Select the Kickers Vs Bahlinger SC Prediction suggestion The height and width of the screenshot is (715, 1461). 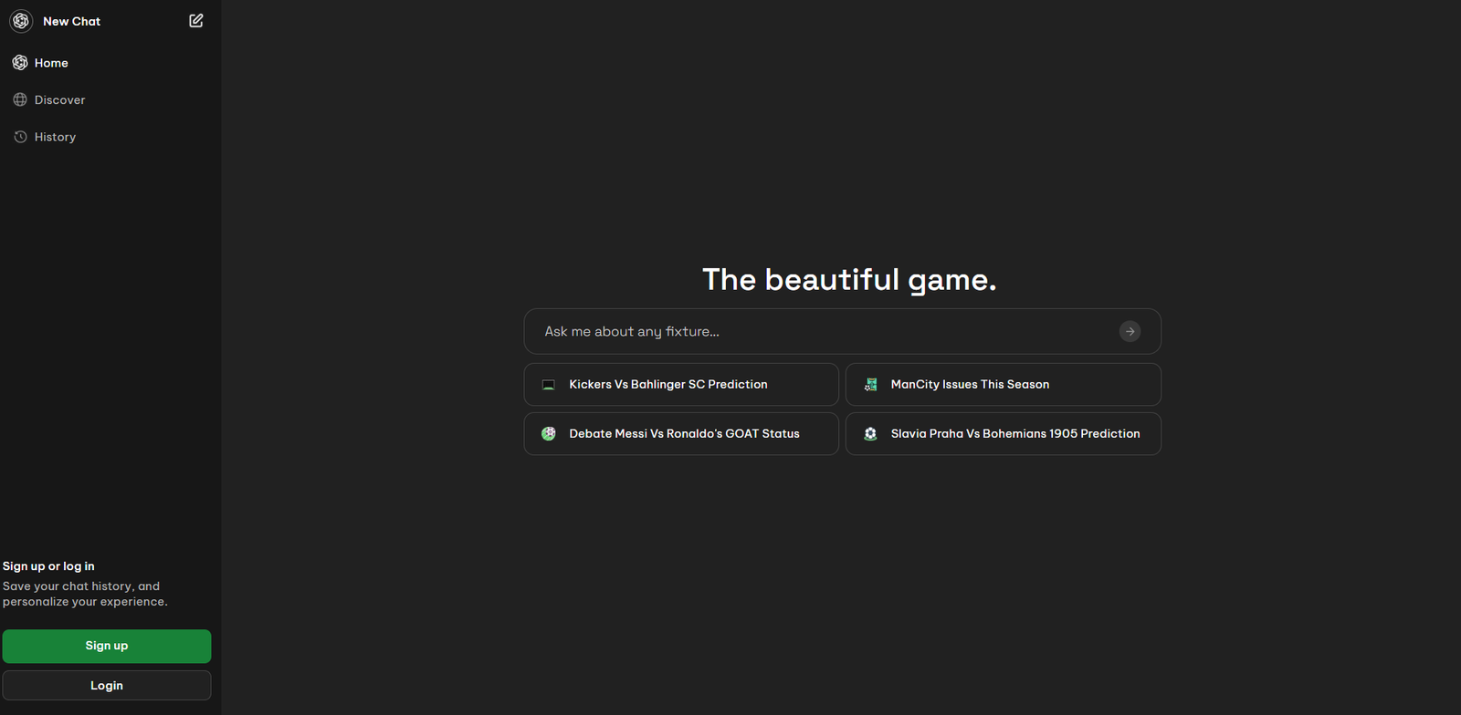tap(667, 385)
